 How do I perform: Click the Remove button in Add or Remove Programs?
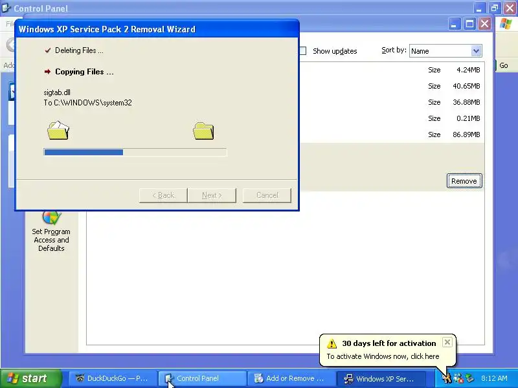click(x=464, y=181)
